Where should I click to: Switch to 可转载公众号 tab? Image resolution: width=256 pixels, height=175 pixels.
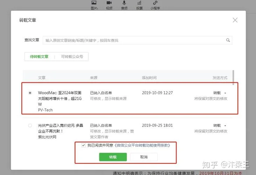72,57
